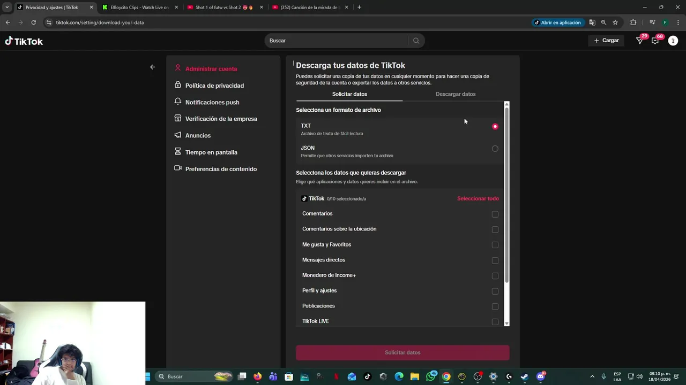Check the Me gusta y Favoritos checkbox
This screenshot has height=385, width=686.
(x=495, y=245)
